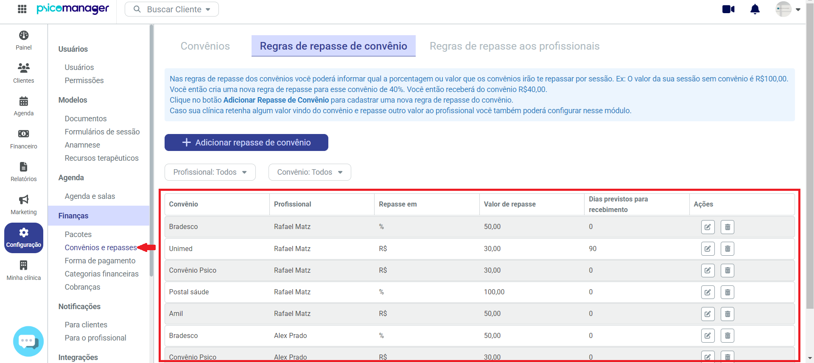Open Configuração section

pos(24,238)
